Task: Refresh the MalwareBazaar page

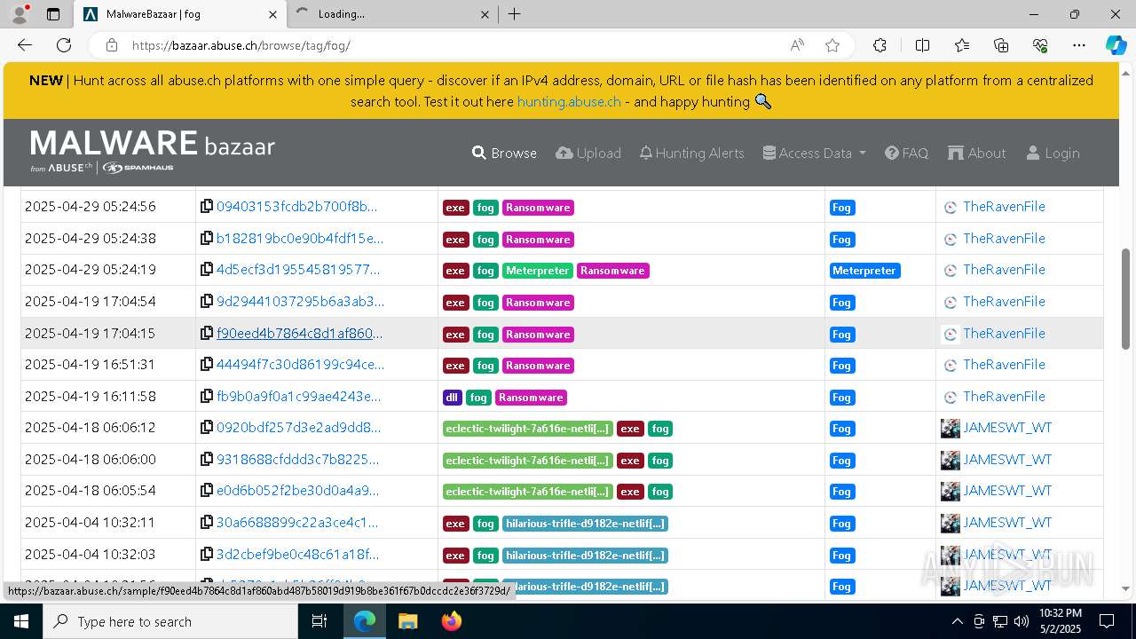Action: pyautogui.click(x=64, y=45)
